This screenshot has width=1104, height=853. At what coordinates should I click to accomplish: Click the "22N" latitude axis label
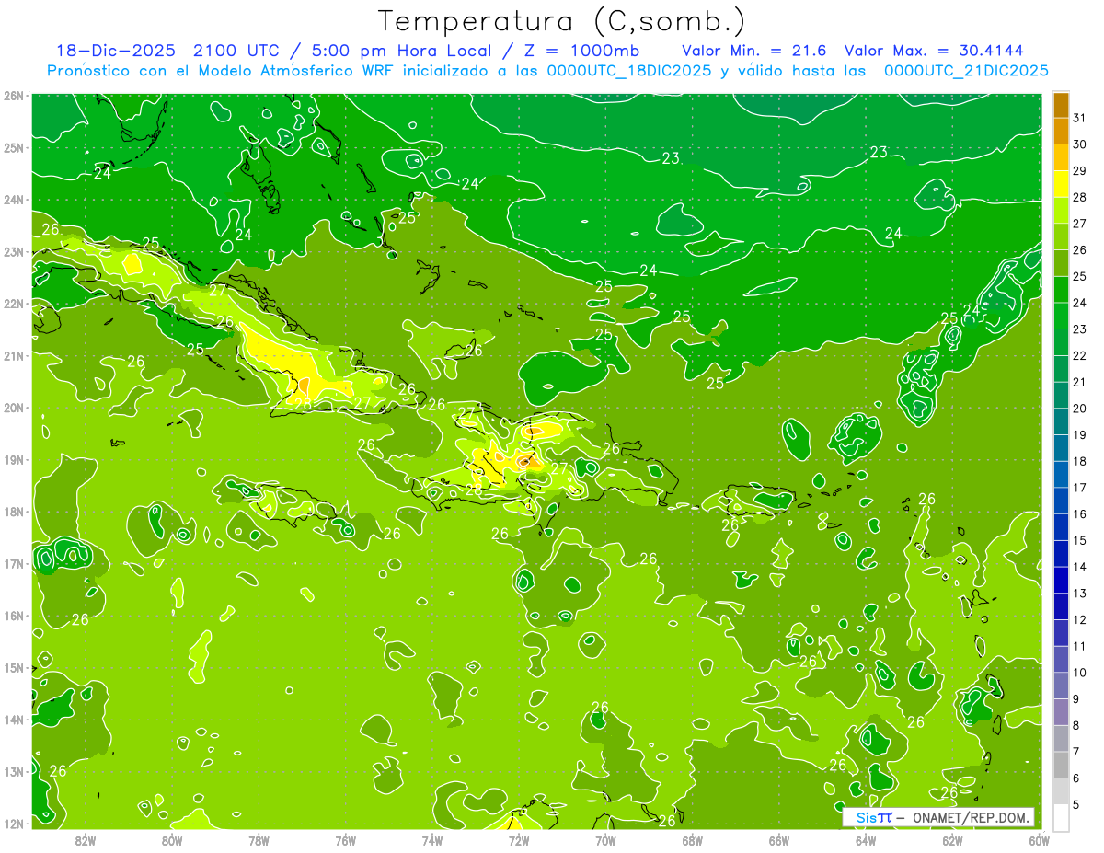14,304
